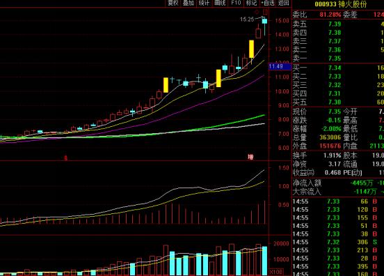The height and width of the screenshot is (276, 384).
Task: Click the small red marker below early candles
Action: click(x=65, y=158)
